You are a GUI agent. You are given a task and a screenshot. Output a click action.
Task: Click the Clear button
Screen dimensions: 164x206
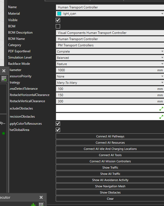[x=110, y=199]
